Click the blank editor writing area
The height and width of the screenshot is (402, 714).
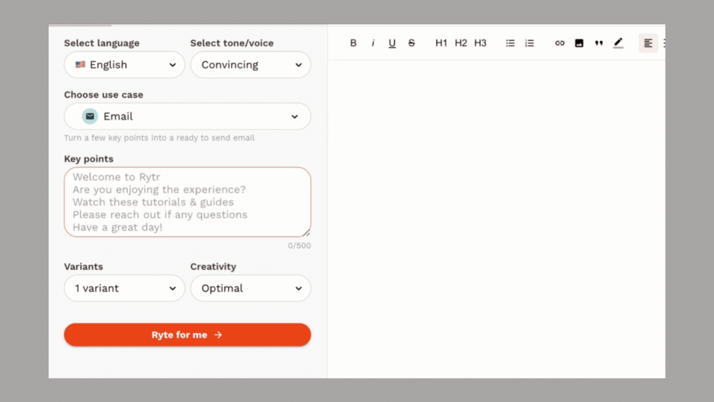tap(496, 218)
